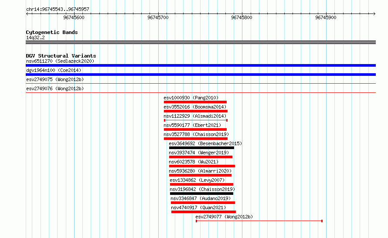Screen dimensions: 388x238
Task: Click the gray 14q32.2 cytogenetic band bar
Action: tap(201, 42)
